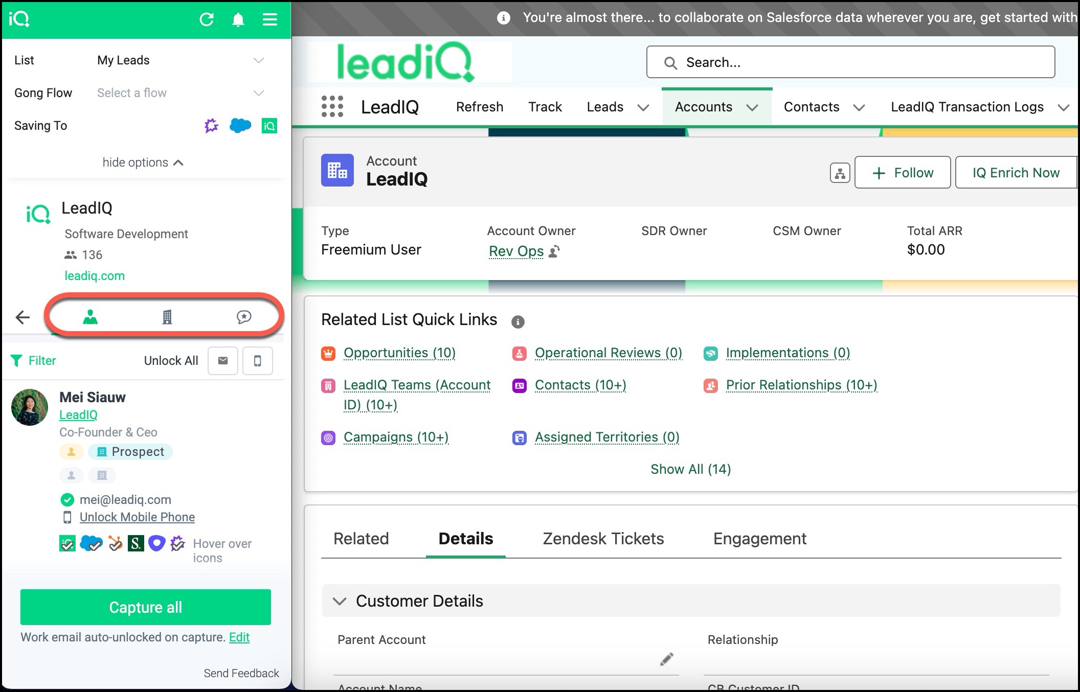Switch to the chat star tab icon
This screenshot has height=692, width=1080.
[244, 317]
